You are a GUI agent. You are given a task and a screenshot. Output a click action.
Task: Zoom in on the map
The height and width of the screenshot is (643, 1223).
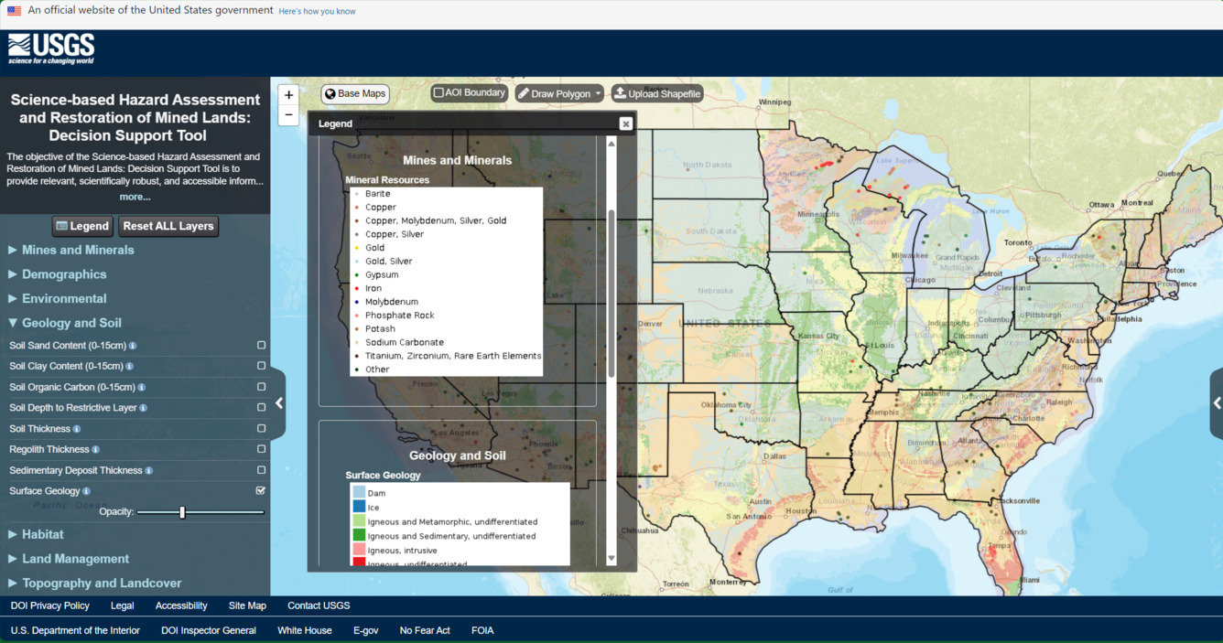pyautogui.click(x=288, y=95)
